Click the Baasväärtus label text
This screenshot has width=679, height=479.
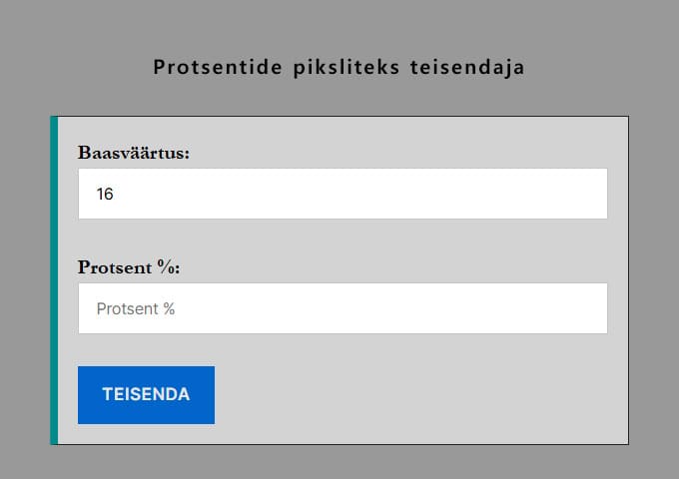click(134, 153)
